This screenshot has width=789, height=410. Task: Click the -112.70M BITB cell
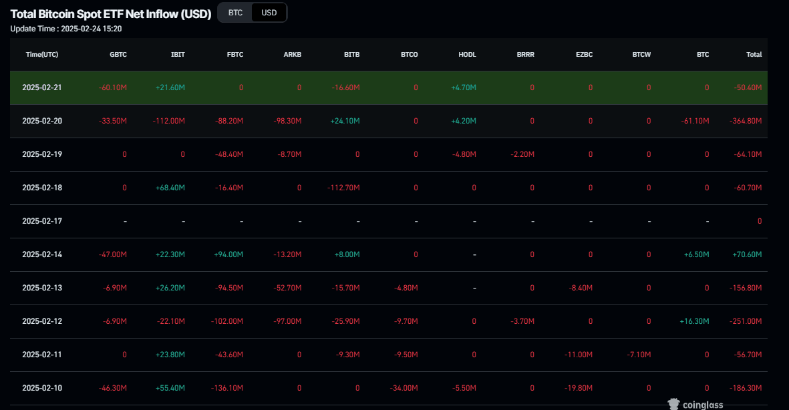click(344, 188)
